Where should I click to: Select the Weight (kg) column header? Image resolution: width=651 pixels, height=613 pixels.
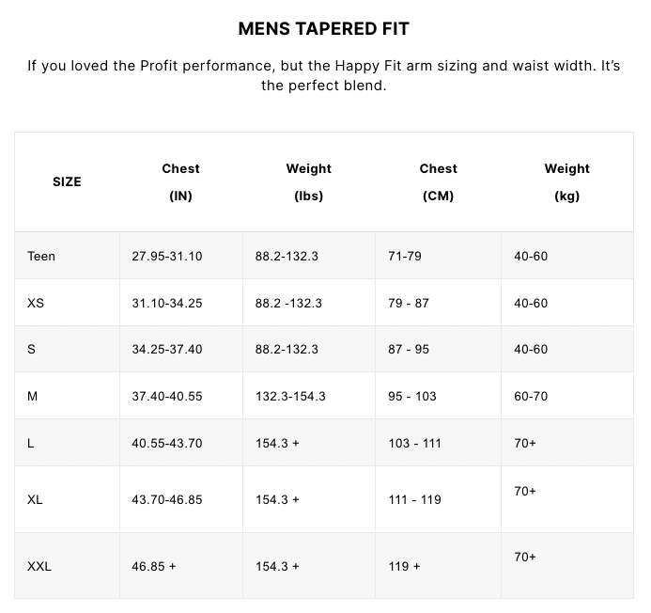coord(566,182)
